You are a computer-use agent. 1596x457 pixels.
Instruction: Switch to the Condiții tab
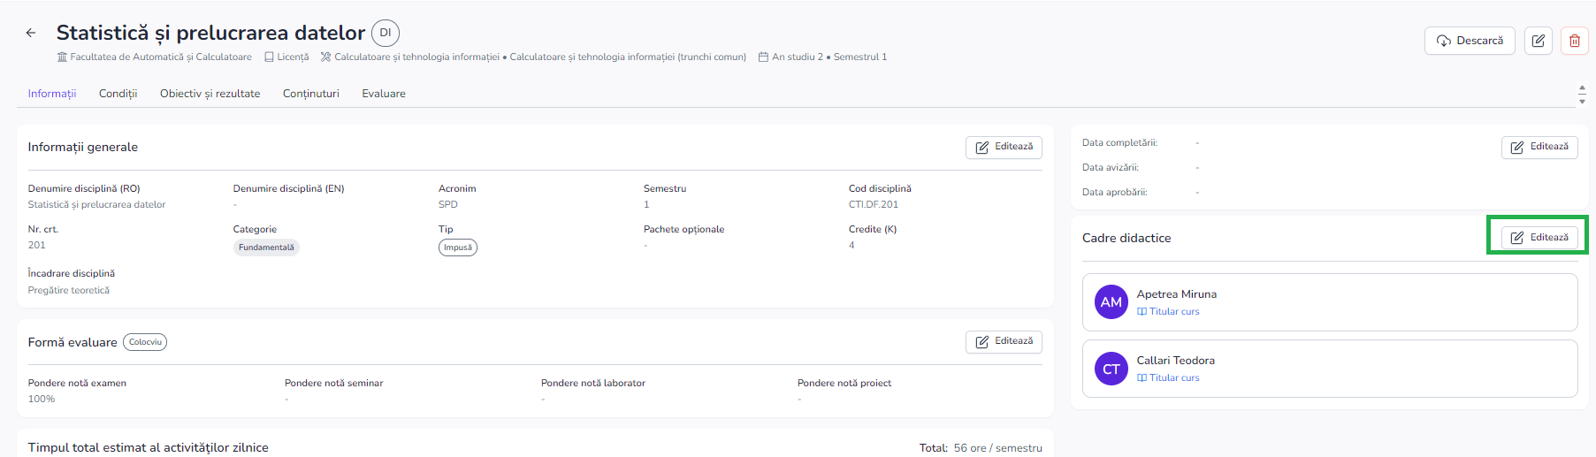click(118, 94)
